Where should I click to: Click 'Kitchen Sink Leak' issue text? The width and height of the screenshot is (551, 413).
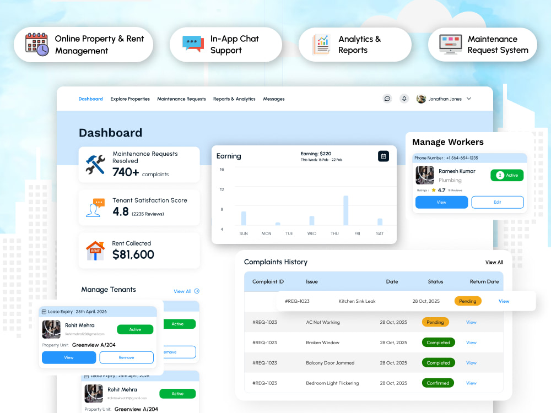(x=356, y=301)
